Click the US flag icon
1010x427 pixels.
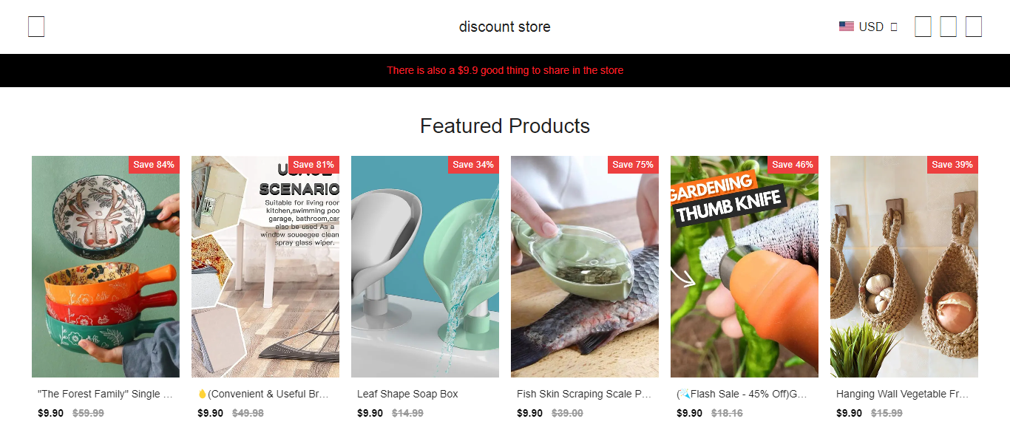[x=847, y=27]
